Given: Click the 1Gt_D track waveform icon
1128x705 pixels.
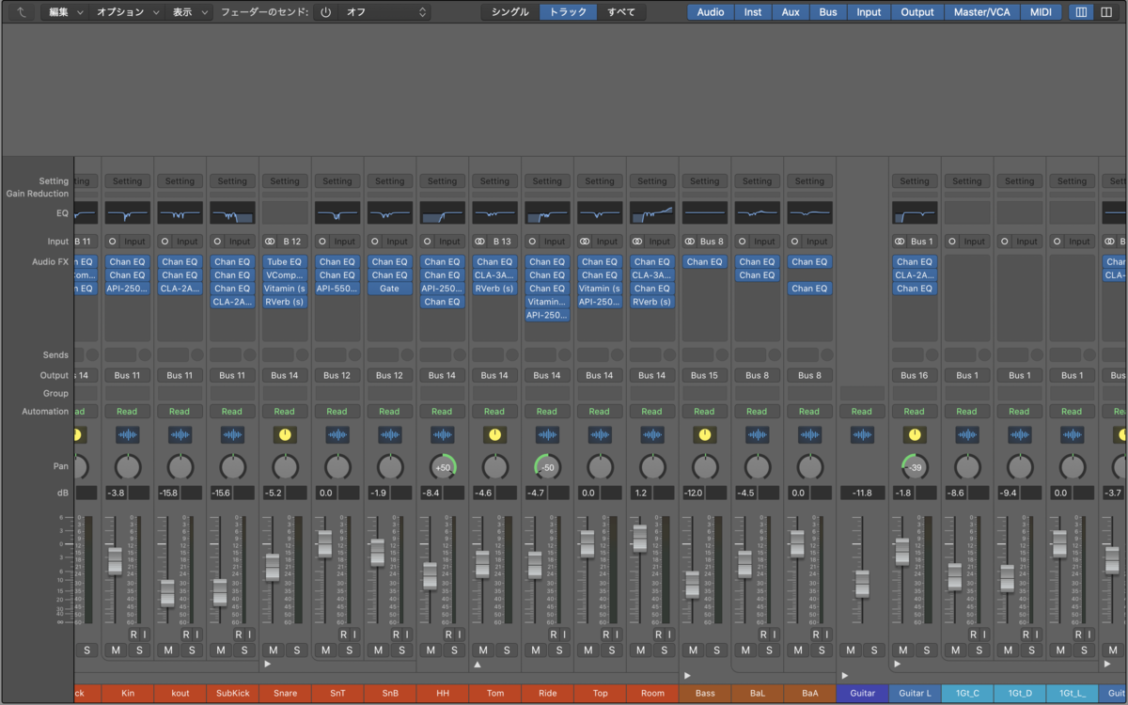Looking at the screenshot, I should point(1019,435).
